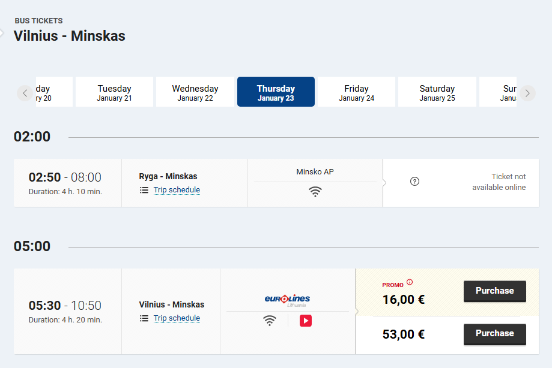The width and height of the screenshot is (552, 368).
Task: Select the Wednesday January 22 tab
Action: point(195,92)
